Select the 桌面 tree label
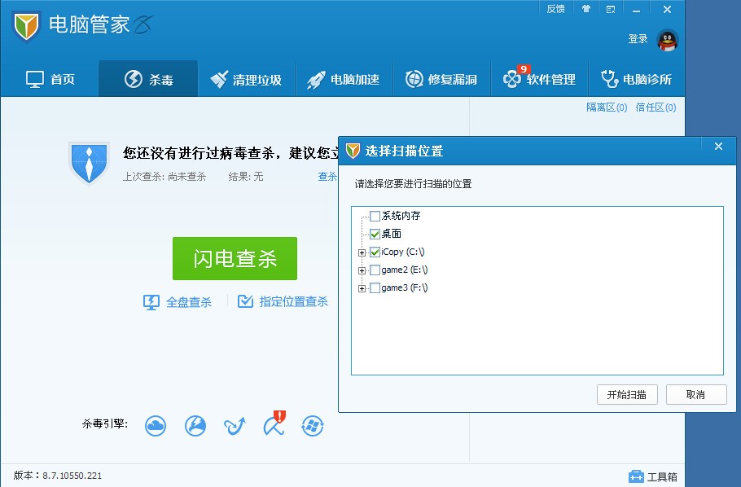The height and width of the screenshot is (487, 741). [x=392, y=234]
